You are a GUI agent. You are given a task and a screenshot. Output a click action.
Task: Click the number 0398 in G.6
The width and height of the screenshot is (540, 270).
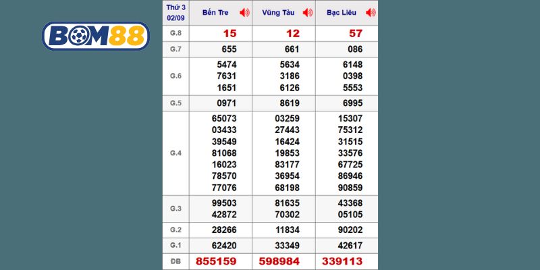tap(352, 76)
